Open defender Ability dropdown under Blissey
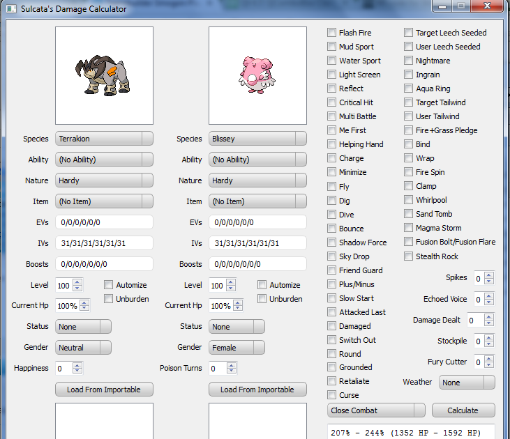 point(257,159)
